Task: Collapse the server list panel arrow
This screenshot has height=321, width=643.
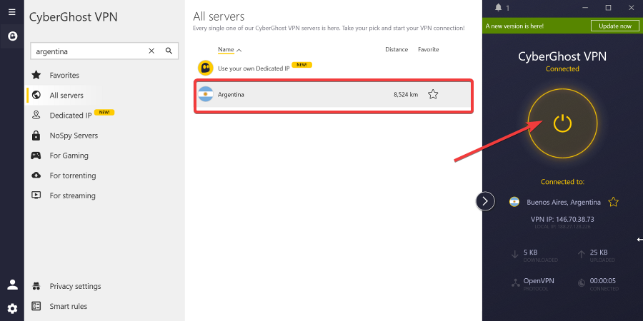Action: tap(485, 201)
